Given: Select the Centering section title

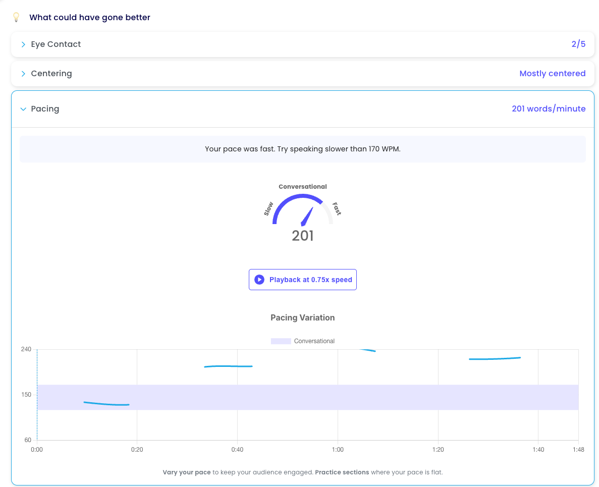Looking at the screenshot, I should [x=51, y=74].
